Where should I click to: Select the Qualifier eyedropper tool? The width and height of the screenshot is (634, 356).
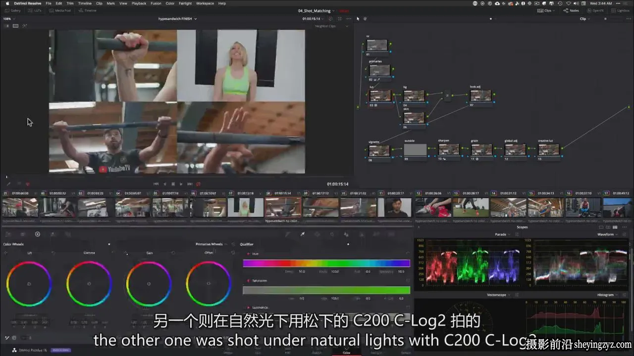point(302,234)
